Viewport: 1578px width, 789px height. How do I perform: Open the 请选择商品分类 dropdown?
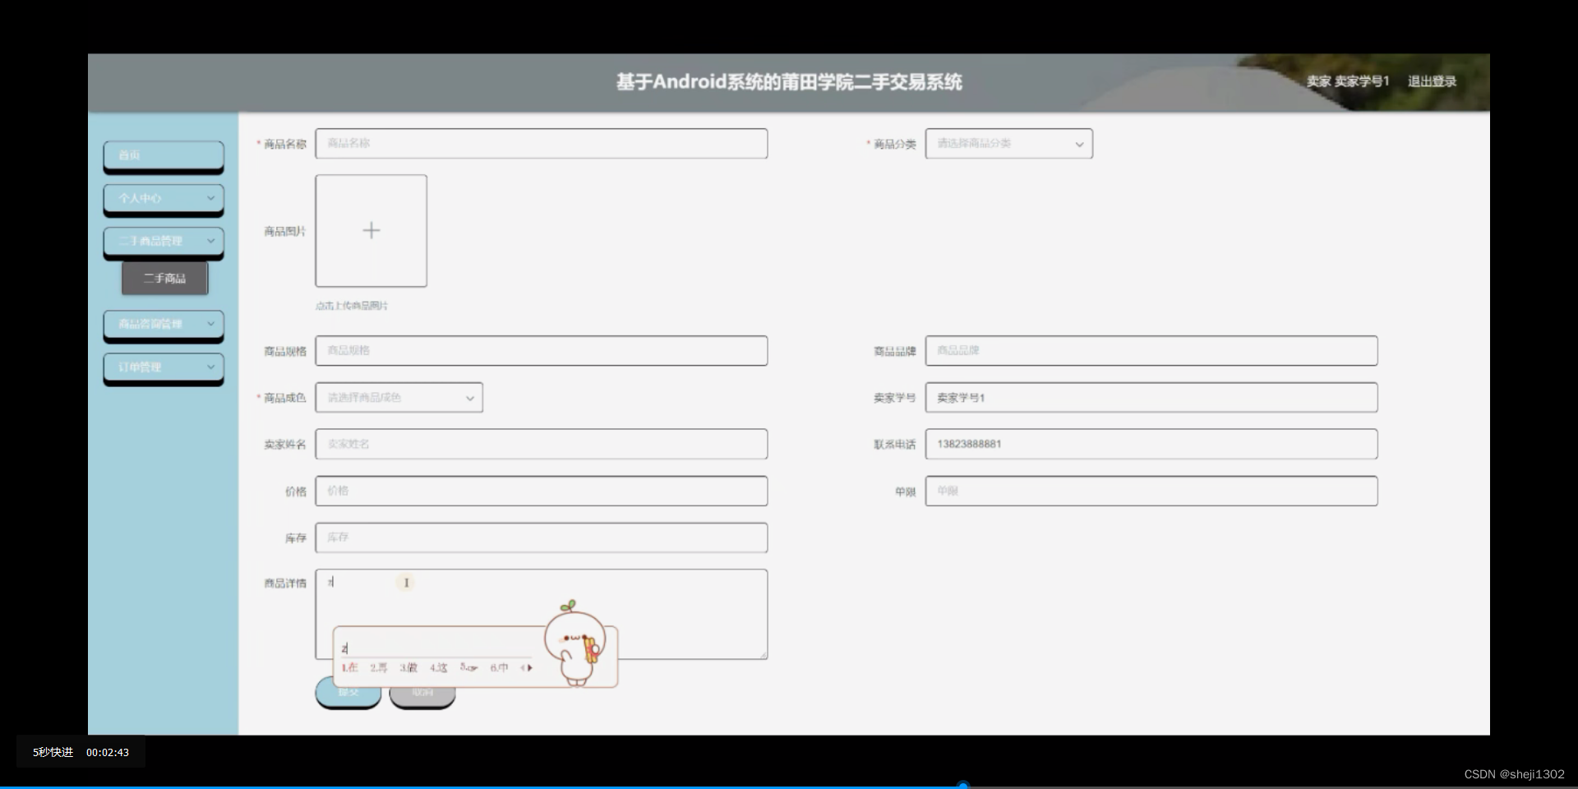click(1008, 143)
